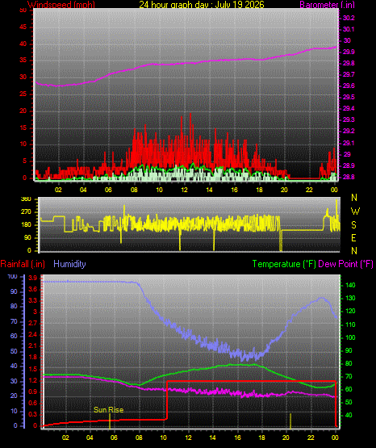
Task: Click rainfall axis value 3.9
Action: point(33,278)
